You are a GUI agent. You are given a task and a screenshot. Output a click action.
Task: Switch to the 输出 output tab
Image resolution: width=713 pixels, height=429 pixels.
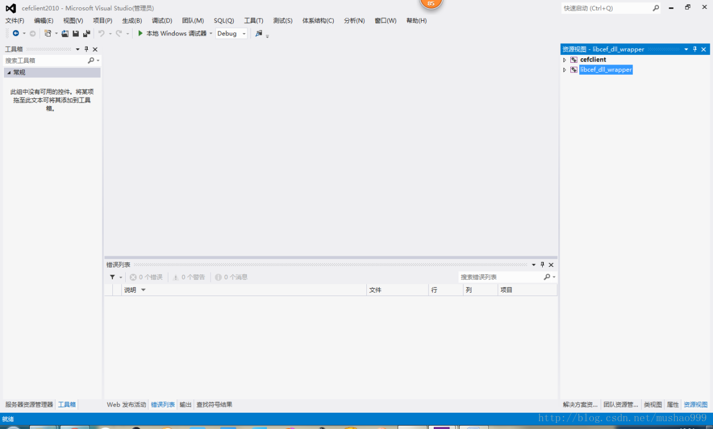click(x=185, y=404)
